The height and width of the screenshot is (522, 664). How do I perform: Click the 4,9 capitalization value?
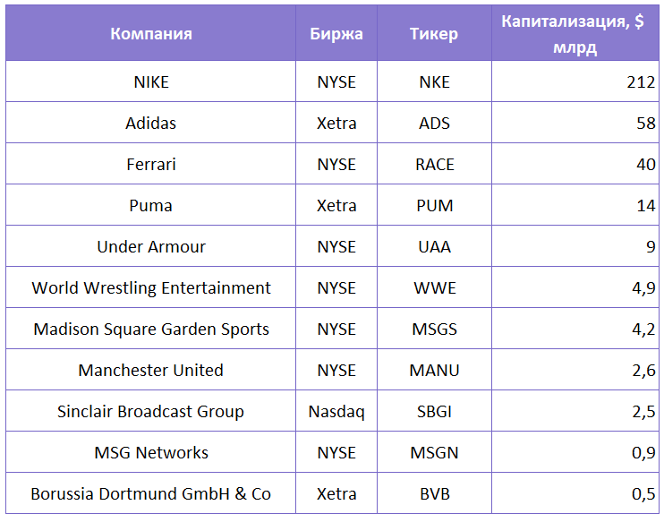pos(643,287)
